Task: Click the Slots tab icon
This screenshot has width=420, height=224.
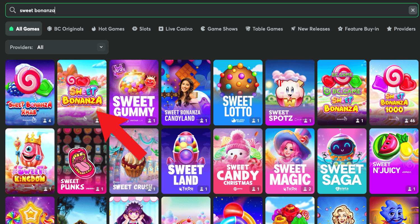Action: coord(135,29)
